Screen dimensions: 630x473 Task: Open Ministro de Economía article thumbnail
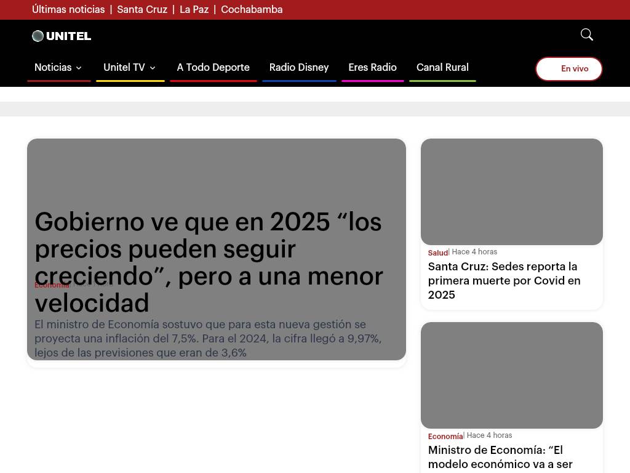click(x=511, y=375)
